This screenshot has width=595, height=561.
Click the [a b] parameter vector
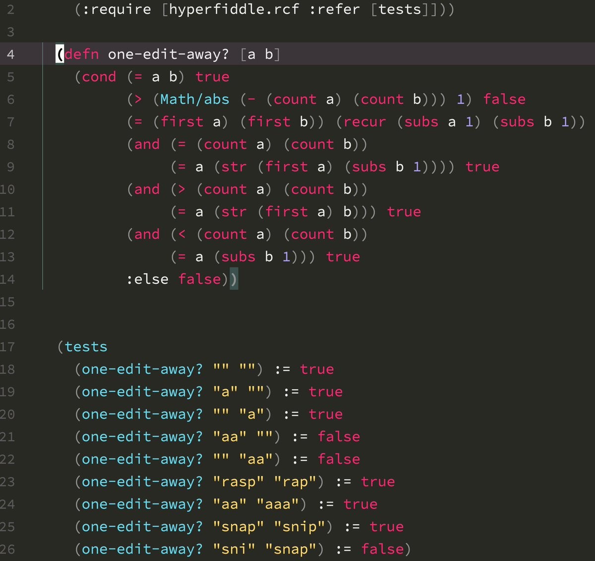click(260, 54)
